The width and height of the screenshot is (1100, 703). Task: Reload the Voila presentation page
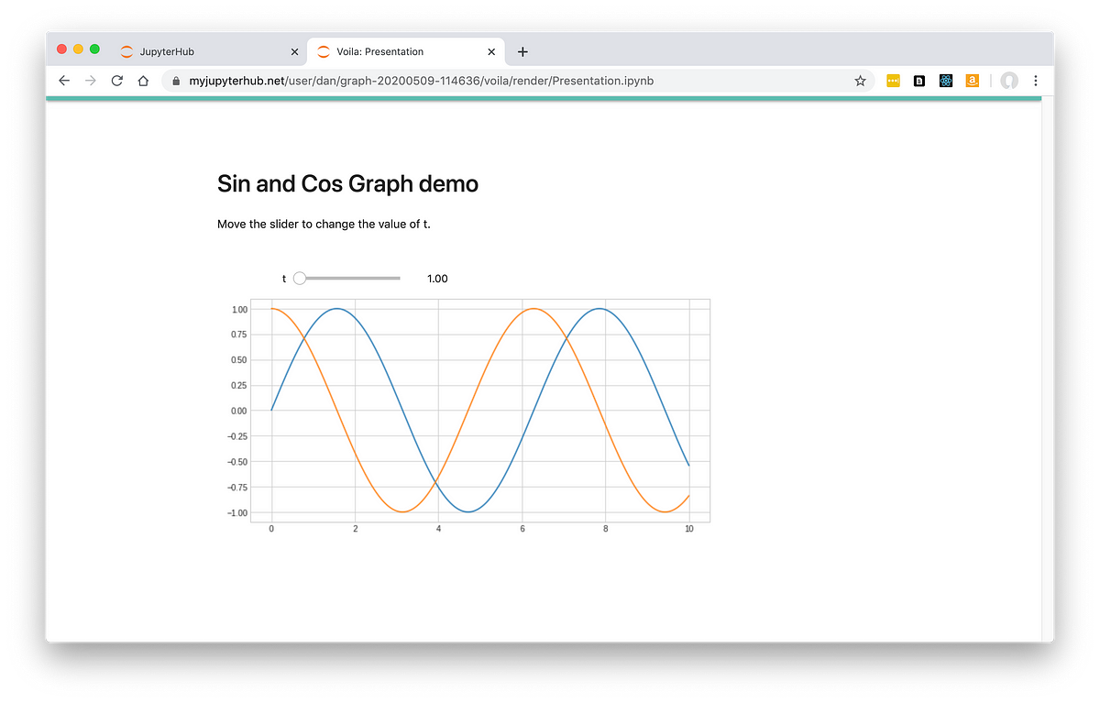click(116, 81)
